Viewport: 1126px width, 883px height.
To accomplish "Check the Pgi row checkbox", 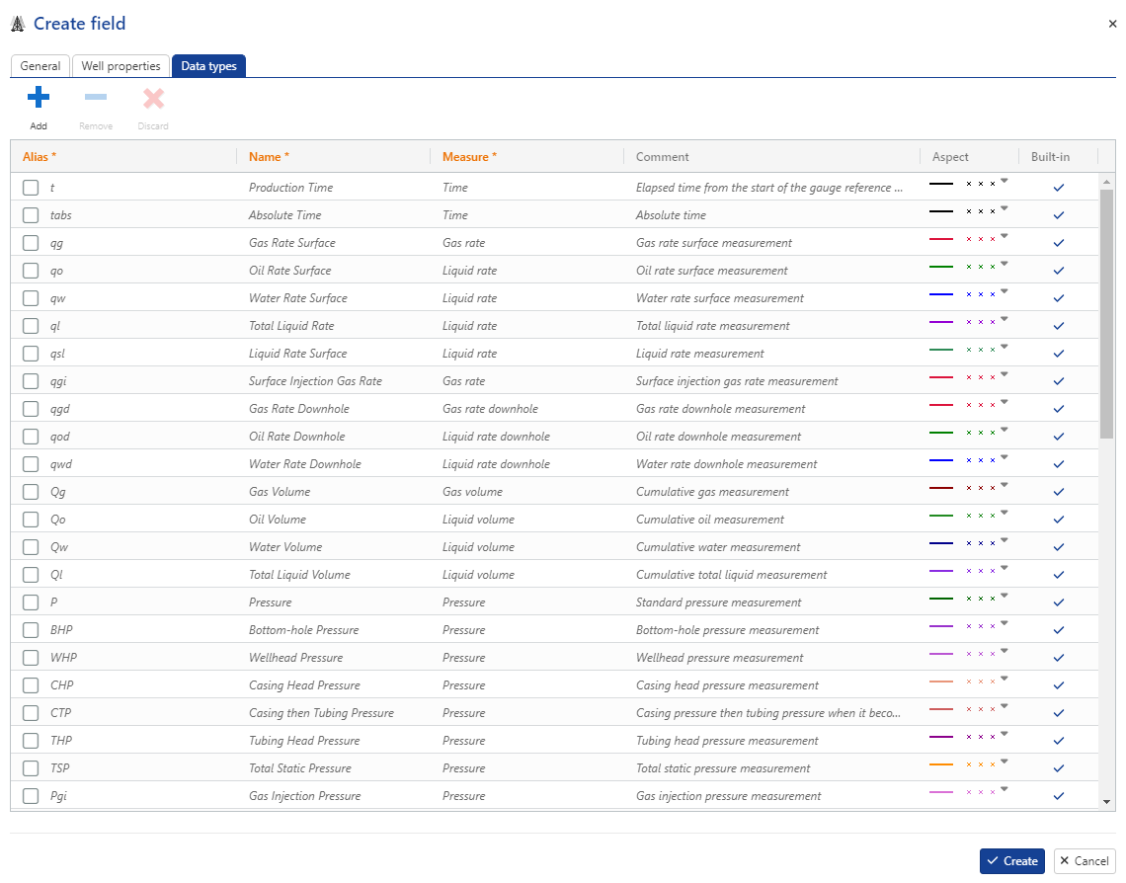I will [x=31, y=795].
